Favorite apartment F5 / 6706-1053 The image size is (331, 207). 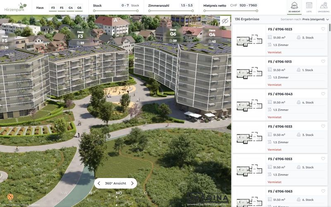(323, 159)
